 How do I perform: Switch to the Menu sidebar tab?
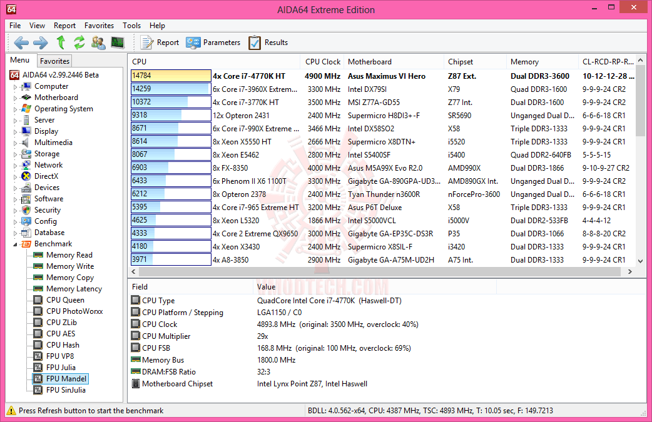19,60
